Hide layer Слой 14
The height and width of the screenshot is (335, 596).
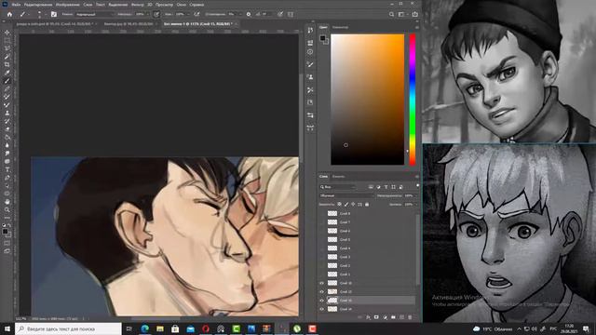coord(321,309)
